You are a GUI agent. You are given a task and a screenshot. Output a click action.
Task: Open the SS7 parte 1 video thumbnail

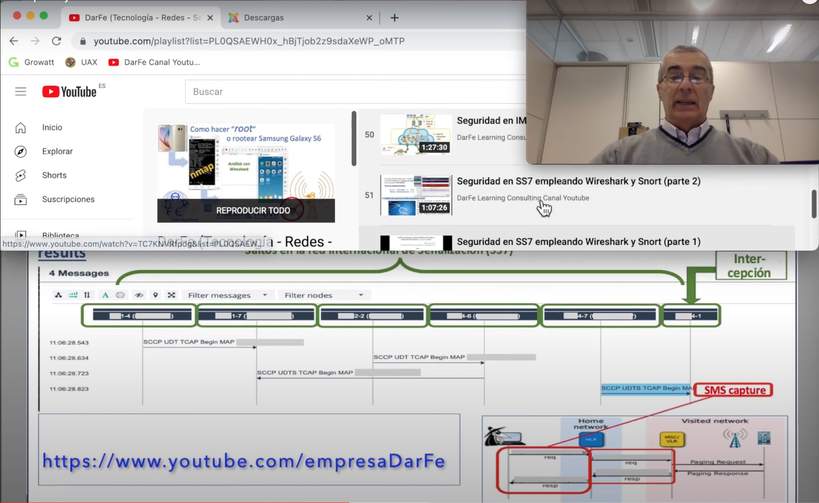click(x=416, y=243)
